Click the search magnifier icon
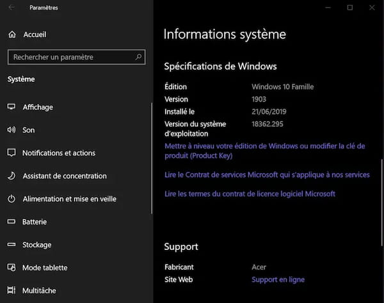The height and width of the screenshot is (303, 384). tap(138, 57)
